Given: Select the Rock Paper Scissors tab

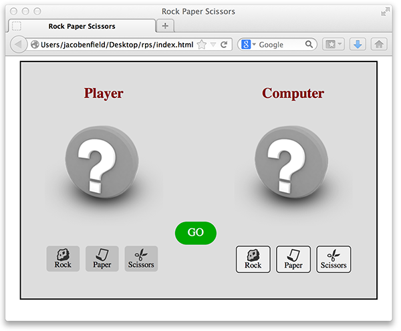Looking at the screenshot, I should 82,26.
